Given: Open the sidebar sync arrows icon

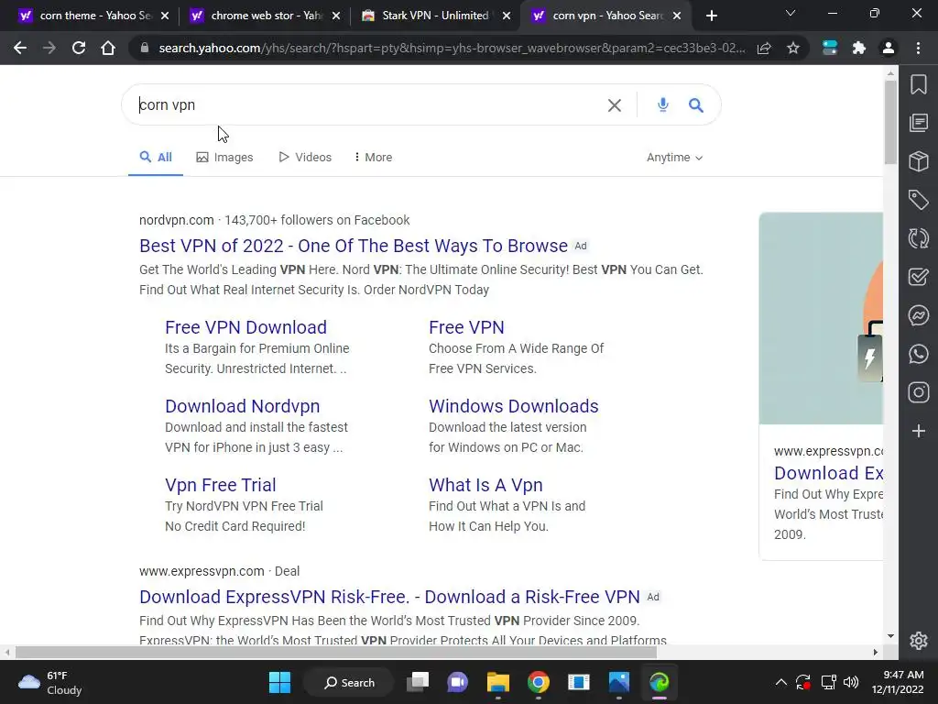Looking at the screenshot, I should tap(919, 238).
